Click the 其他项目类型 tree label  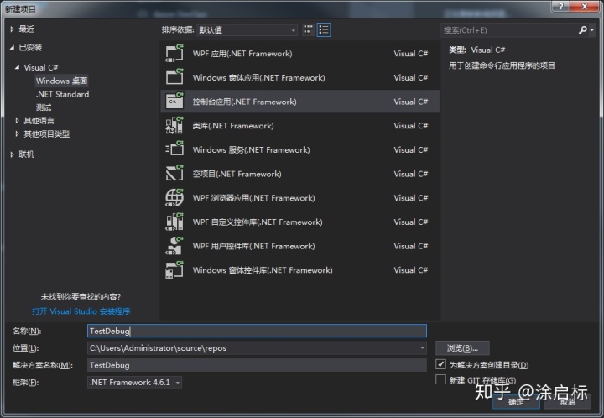point(47,133)
